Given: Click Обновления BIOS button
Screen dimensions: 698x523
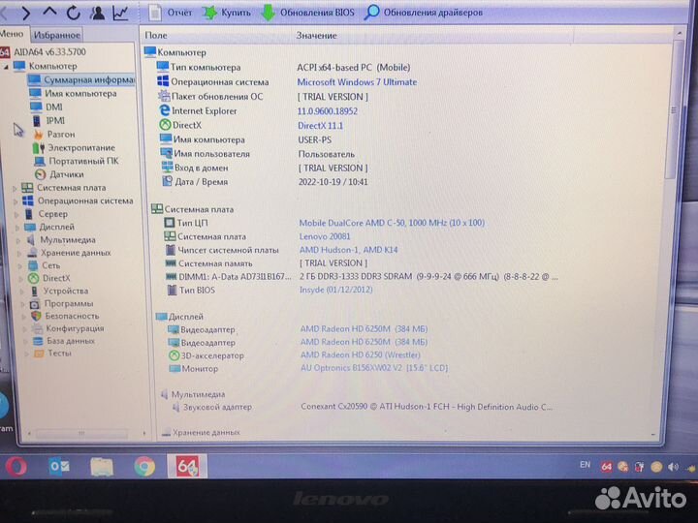Looking at the screenshot, I should coord(307,13).
